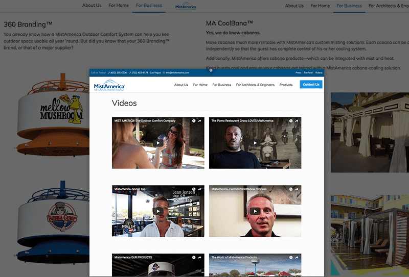Click For Business tab in the 360 Branding page
This screenshot has width=409, height=277.
[149, 5]
